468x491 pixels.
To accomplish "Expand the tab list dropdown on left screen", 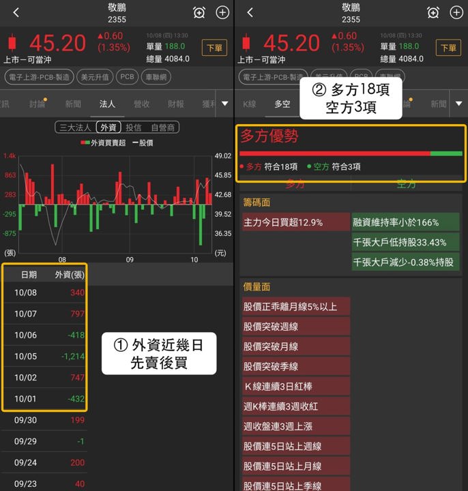I will (224, 104).
